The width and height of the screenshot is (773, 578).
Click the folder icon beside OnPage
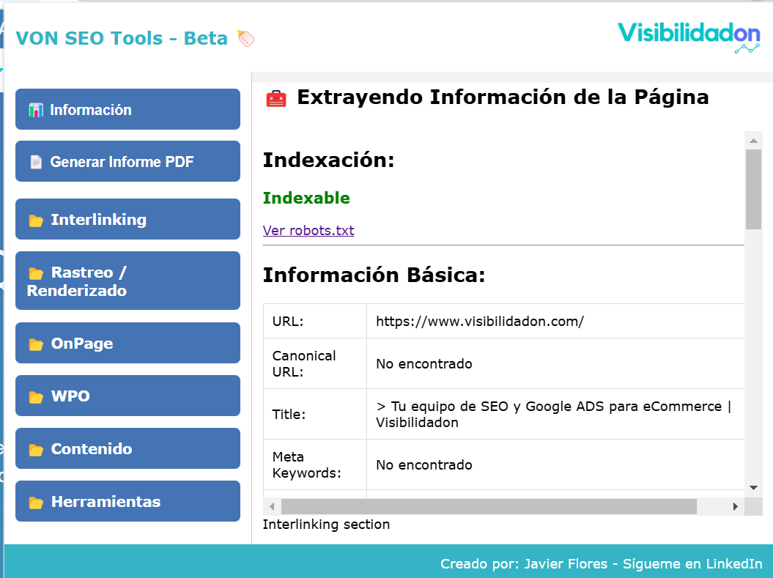(x=36, y=344)
